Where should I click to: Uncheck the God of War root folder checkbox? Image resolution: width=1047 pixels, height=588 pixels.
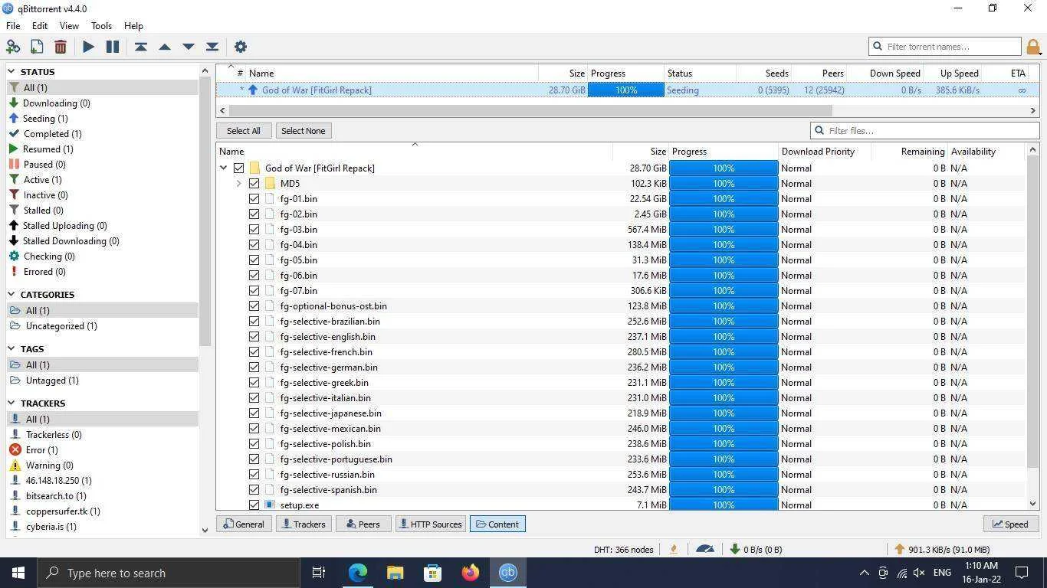point(238,168)
